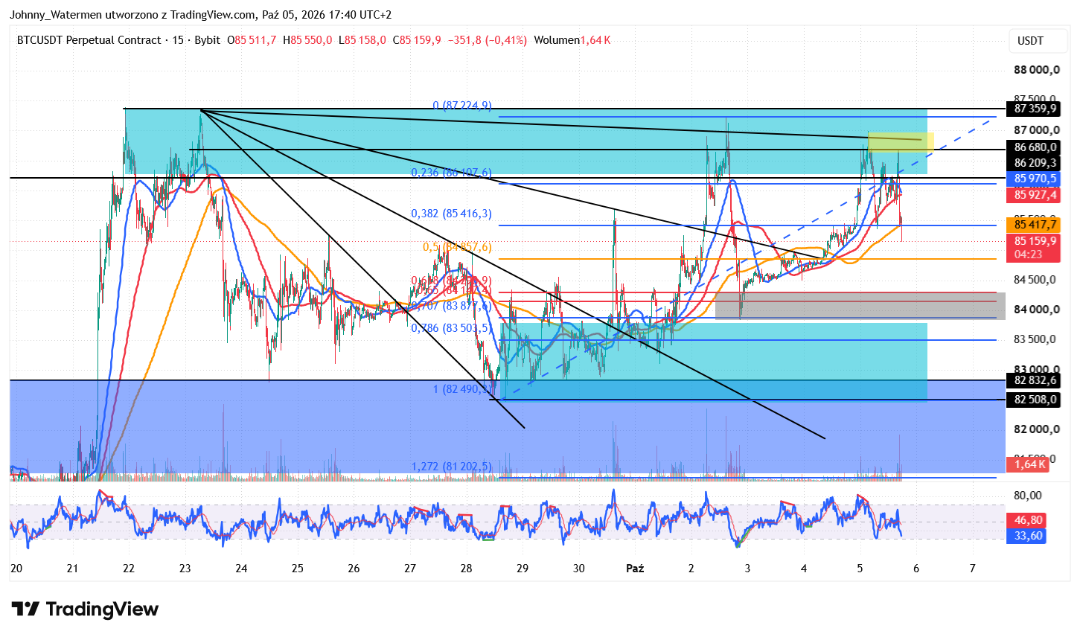Click date 28 on the time axis
This screenshot has width=1080, height=637.
tap(466, 569)
